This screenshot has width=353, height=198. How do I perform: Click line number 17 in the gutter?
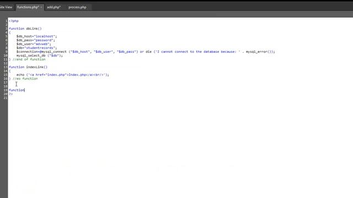pos(6,82)
